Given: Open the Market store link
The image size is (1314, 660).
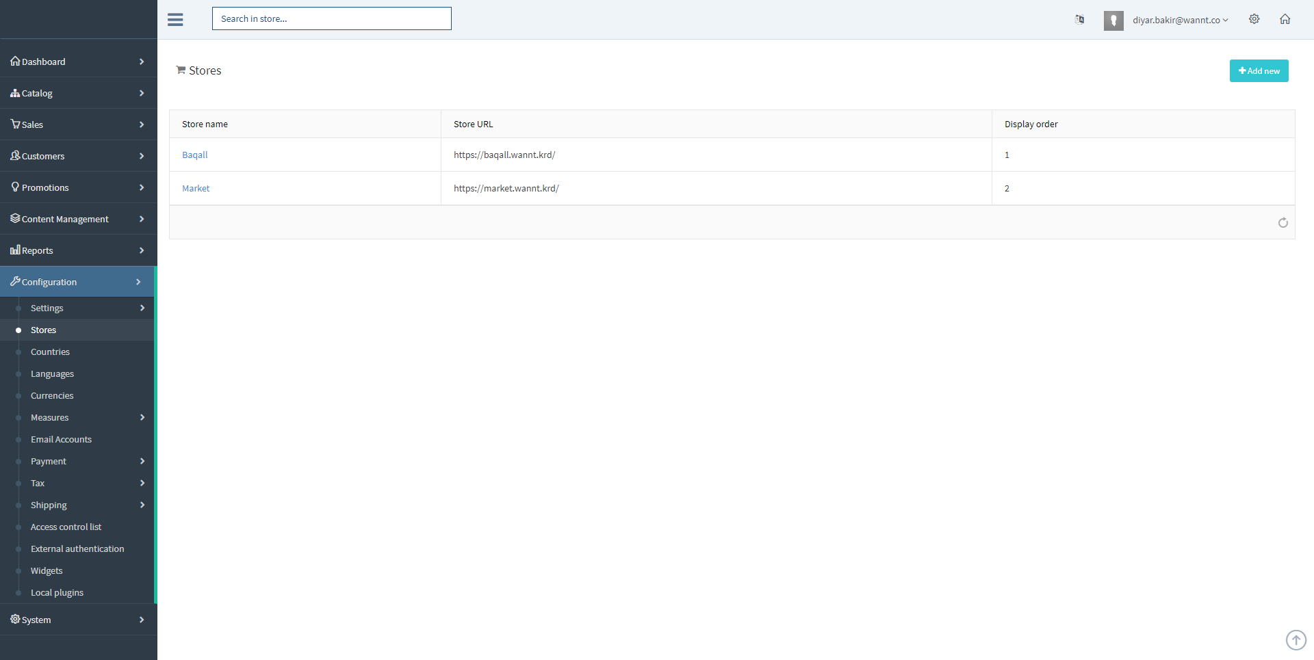Looking at the screenshot, I should coord(196,188).
